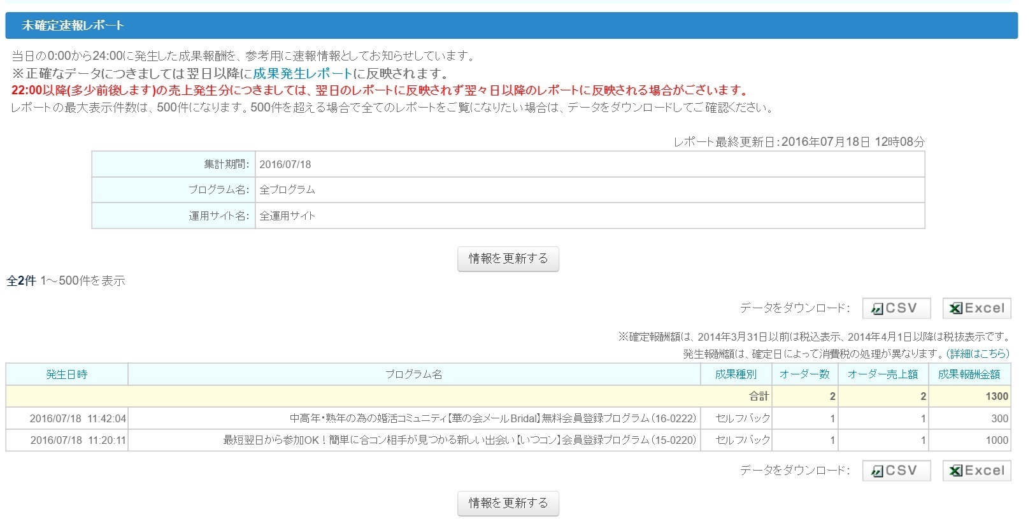Screen dimensions: 1035x519
Task: Sort by 発生日時 column header
Action: coord(67,374)
